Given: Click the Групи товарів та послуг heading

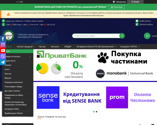Looking at the screenshot, I should pos(52,117).
